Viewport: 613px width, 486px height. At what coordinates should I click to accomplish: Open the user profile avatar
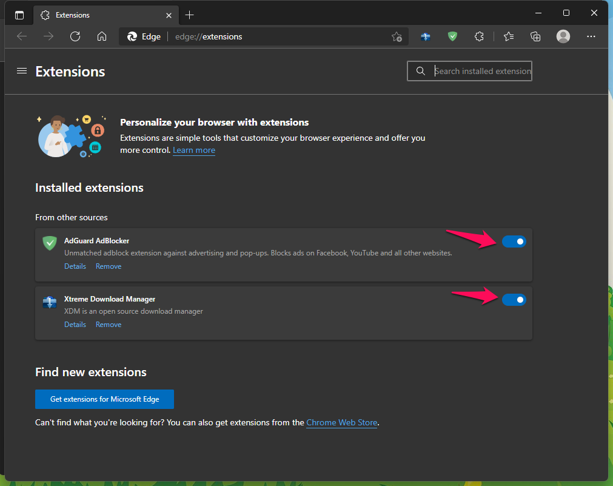[x=563, y=36]
